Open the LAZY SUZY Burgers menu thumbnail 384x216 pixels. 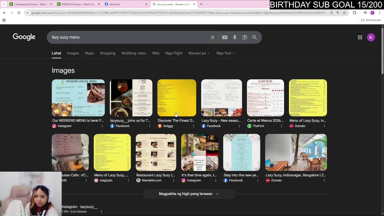pos(265,98)
